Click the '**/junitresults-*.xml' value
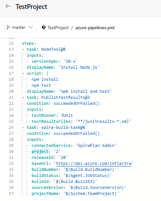 (x=103, y=121)
